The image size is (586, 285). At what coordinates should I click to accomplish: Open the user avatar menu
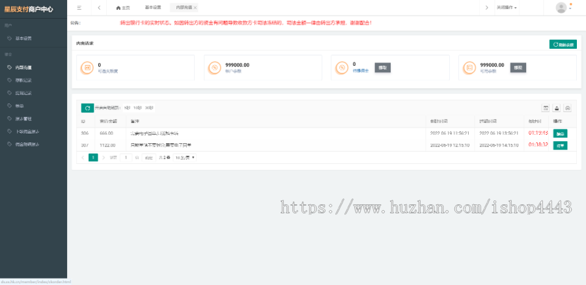pos(564,7)
